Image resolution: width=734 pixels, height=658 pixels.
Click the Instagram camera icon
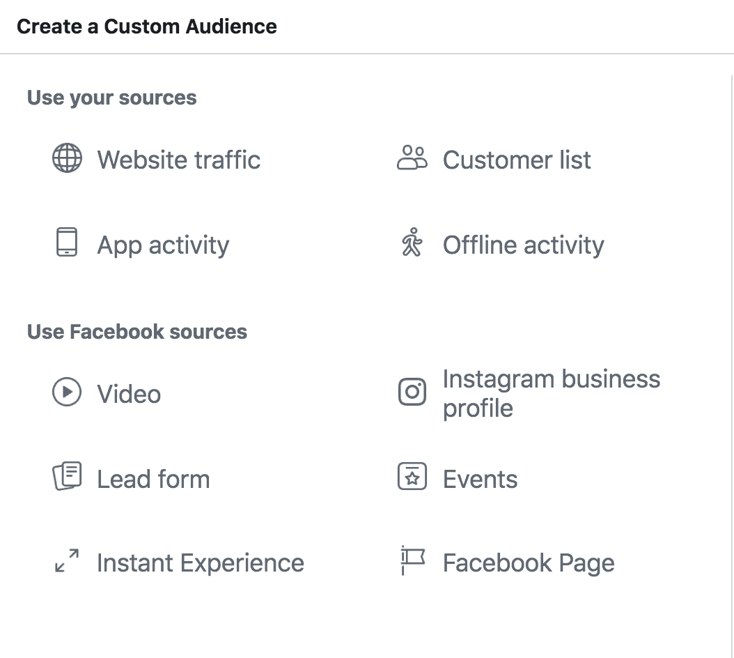pos(412,392)
